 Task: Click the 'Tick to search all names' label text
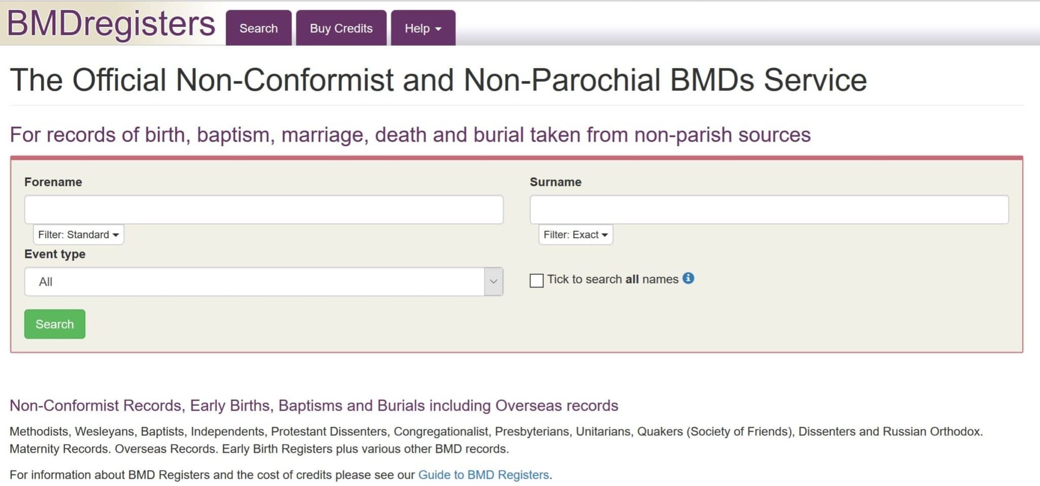click(x=613, y=279)
